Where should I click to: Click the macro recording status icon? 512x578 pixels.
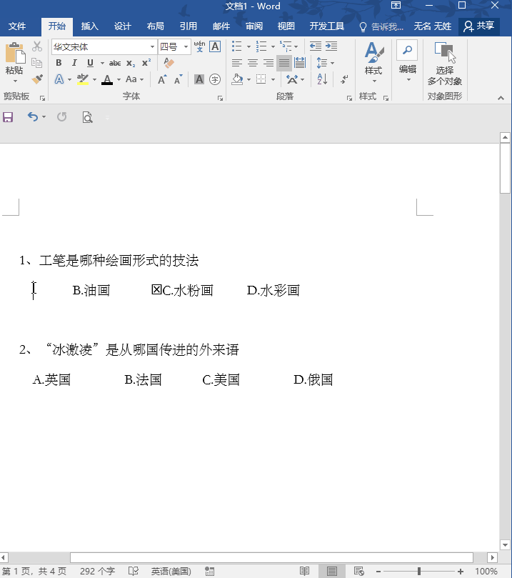pos(210,571)
